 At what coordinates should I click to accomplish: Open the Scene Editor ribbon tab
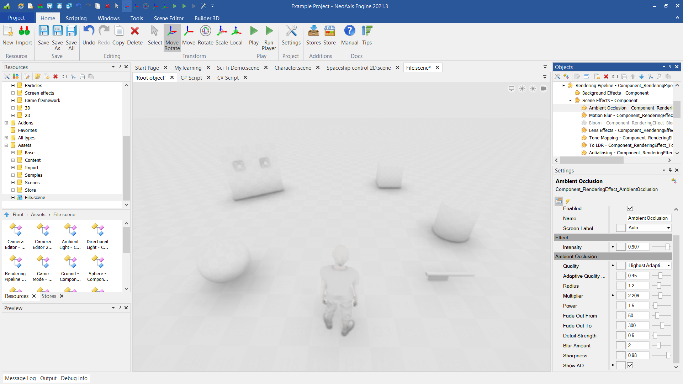click(169, 18)
